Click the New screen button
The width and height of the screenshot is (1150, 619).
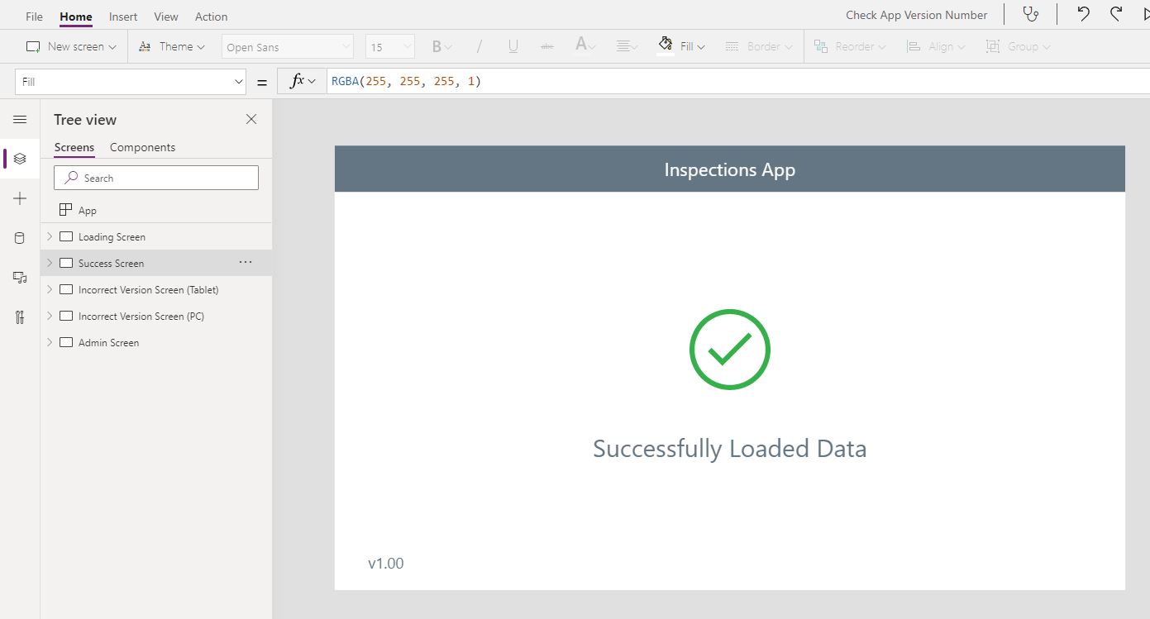pos(70,46)
